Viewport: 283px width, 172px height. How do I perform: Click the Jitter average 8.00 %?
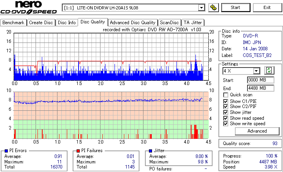(x=202, y=156)
